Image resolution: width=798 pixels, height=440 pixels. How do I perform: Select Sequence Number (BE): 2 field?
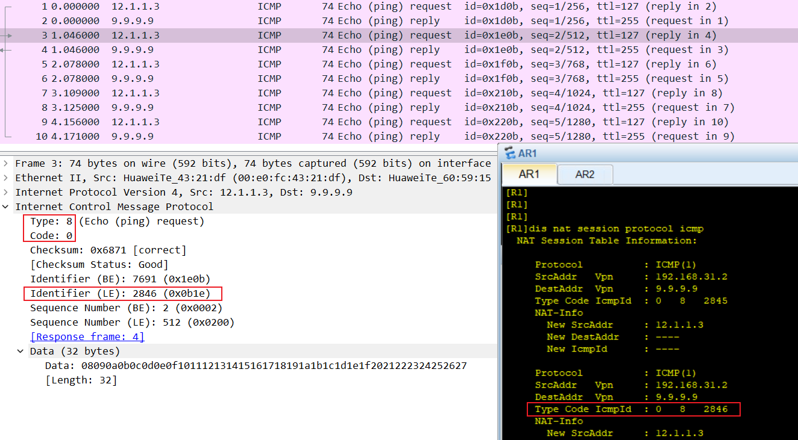[x=127, y=308]
